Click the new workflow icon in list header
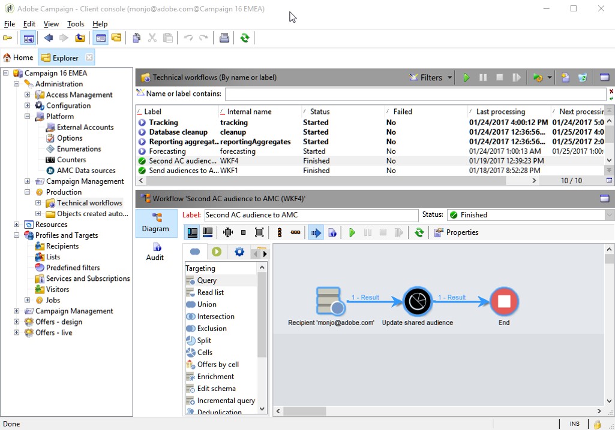 point(565,77)
